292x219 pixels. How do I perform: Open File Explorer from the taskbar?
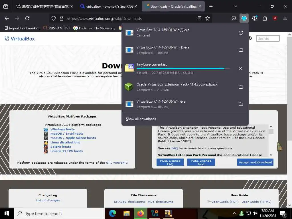(x=126, y=213)
